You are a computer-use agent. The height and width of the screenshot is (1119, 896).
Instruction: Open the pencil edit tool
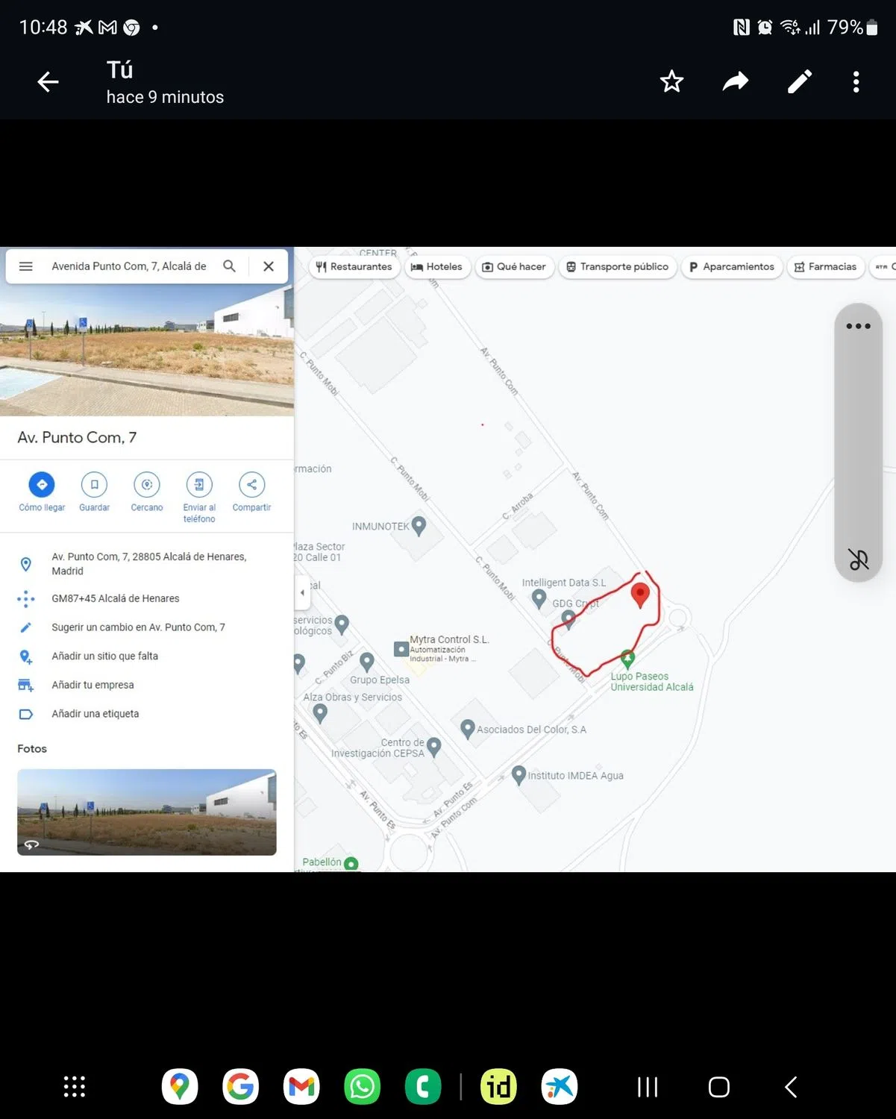[799, 81]
